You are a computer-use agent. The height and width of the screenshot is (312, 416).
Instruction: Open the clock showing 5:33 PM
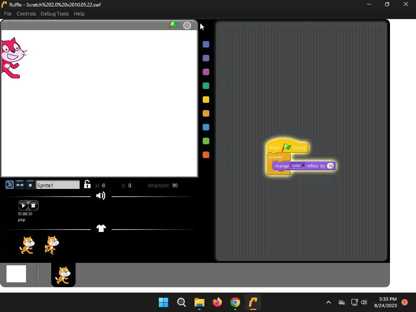coord(386,302)
